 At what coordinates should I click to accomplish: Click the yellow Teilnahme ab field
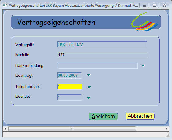pyautogui.click(x=70, y=87)
